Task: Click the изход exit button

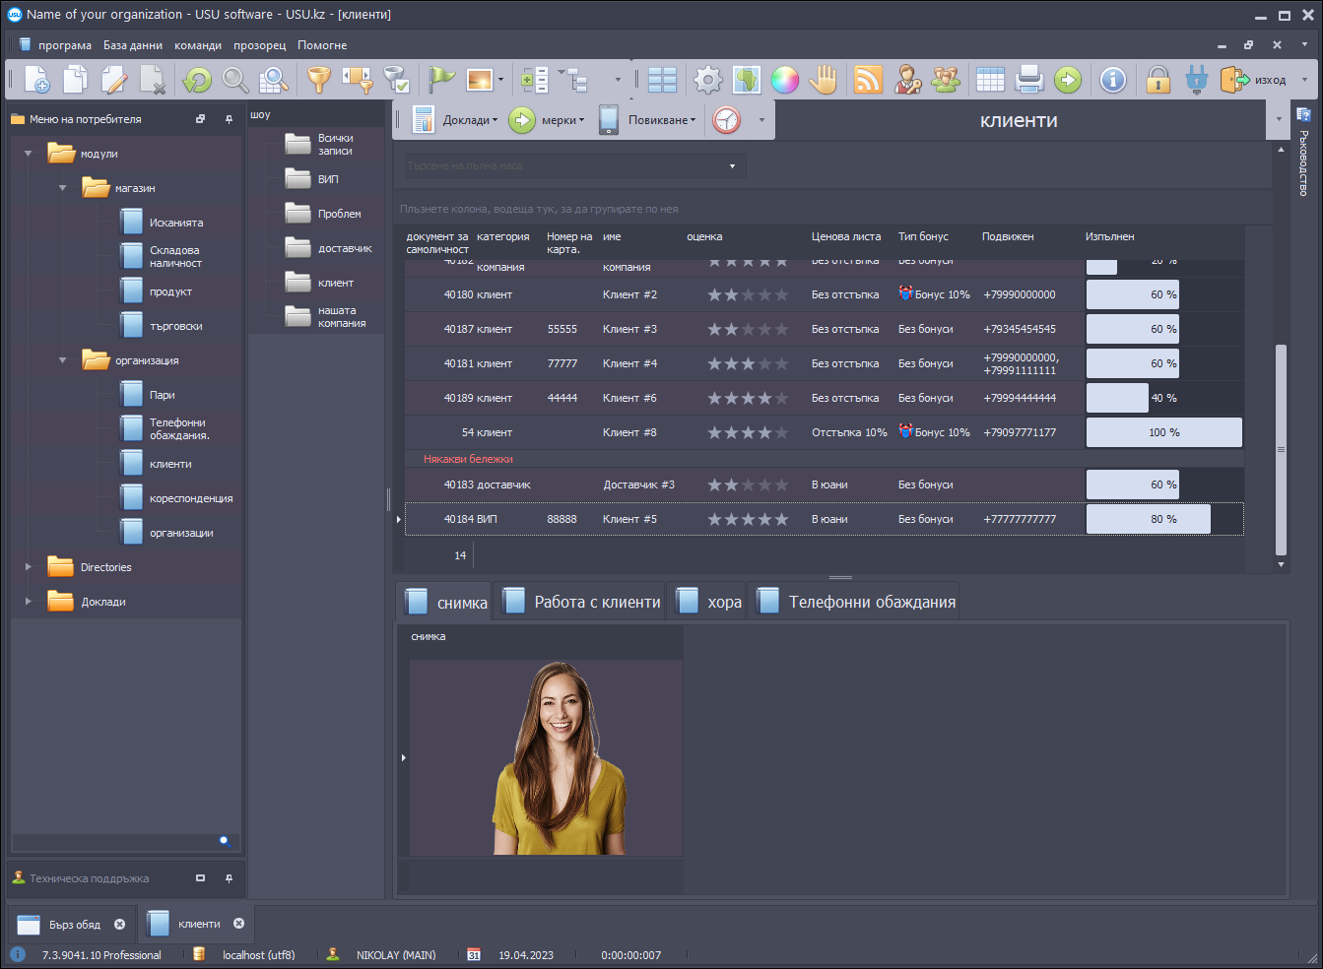Action: (x=1254, y=80)
